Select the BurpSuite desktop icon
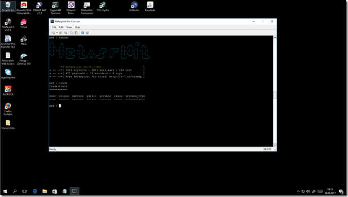The width and height of the screenshot is (348, 197). point(150,7)
